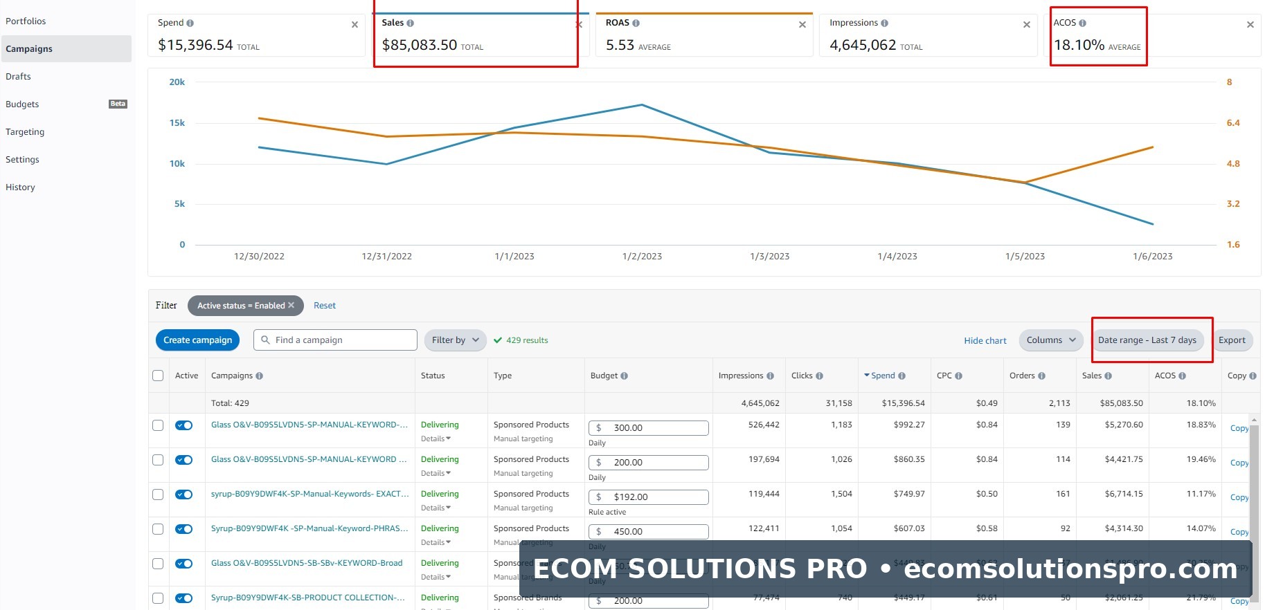
Task: Remove the Active status = Enabled filter chip
Action: [291, 305]
